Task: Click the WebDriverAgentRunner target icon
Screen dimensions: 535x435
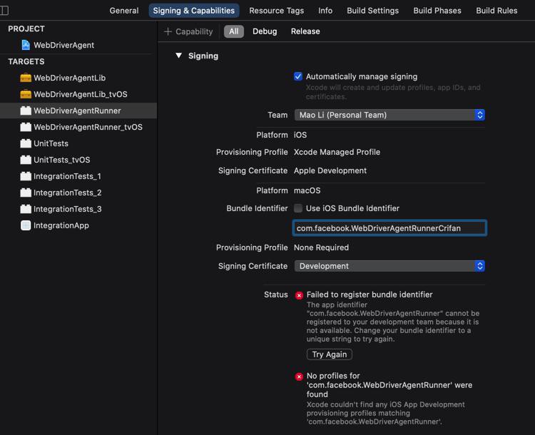Action: [26, 111]
